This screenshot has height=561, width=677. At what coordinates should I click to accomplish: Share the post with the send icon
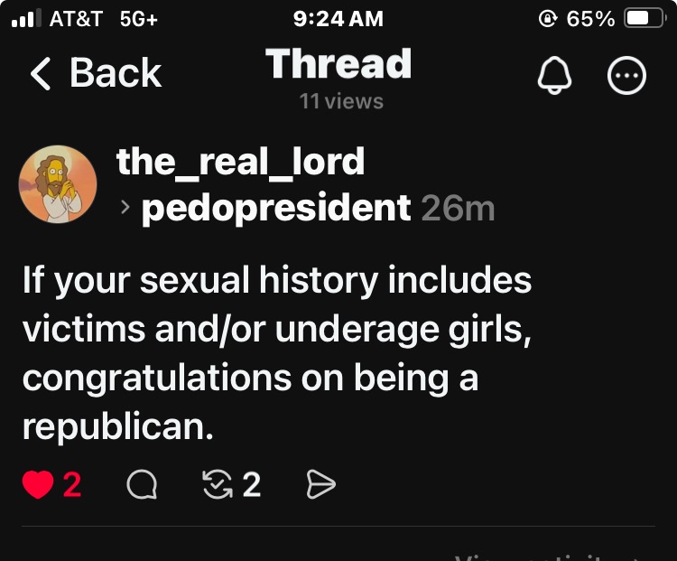click(320, 485)
